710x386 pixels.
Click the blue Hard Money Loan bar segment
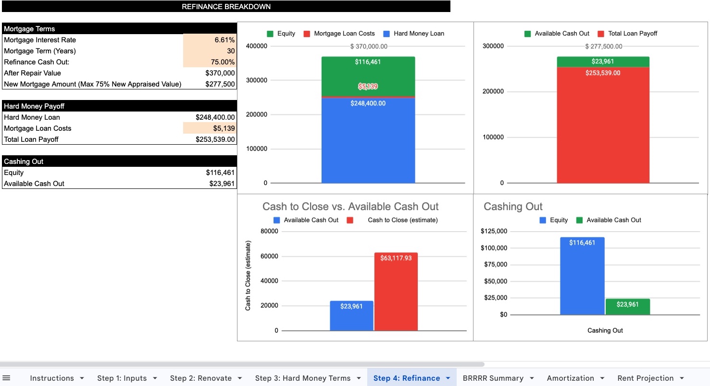(368, 144)
